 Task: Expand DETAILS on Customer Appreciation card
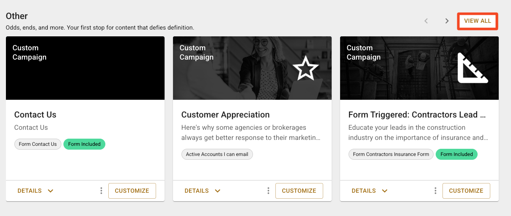(x=203, y=191)
